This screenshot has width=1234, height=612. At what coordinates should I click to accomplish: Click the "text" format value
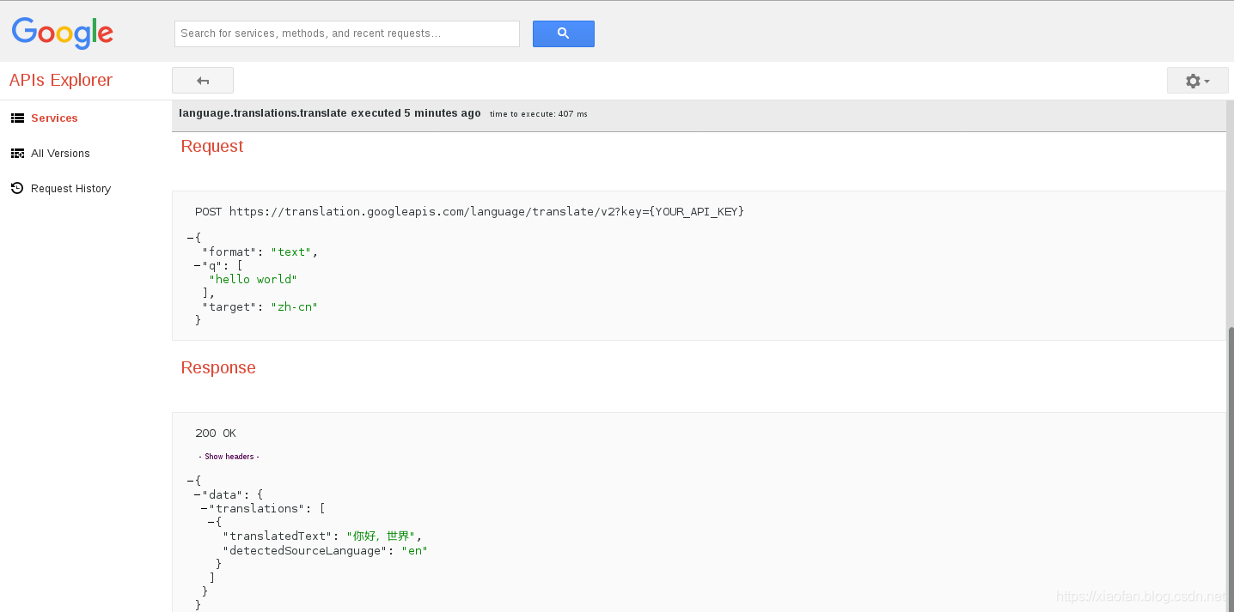tap(291, 251)
